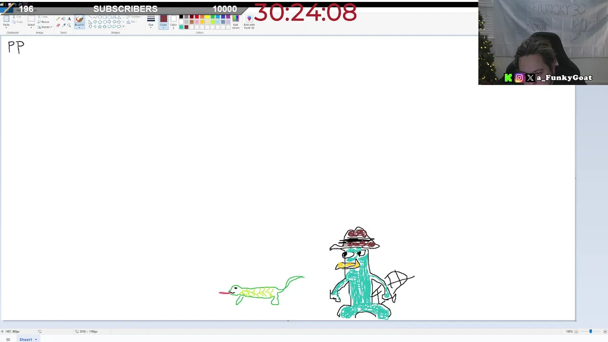Choose the Oval shape
The height and width of the screenshot is (342, 608).
100,17
